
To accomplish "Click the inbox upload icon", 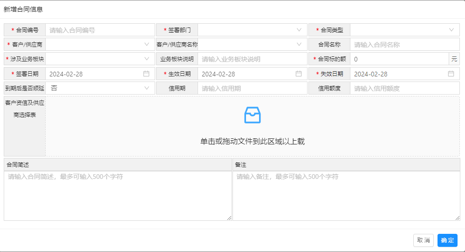I will [x=253, y=115].
